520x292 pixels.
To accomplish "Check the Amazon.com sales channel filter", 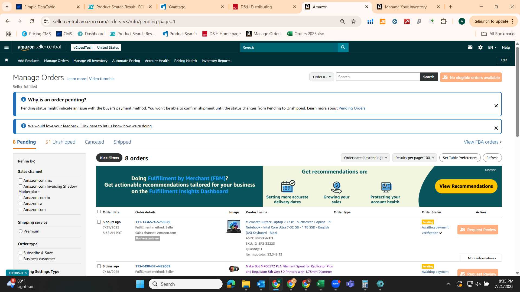I will tap(20, 209).
